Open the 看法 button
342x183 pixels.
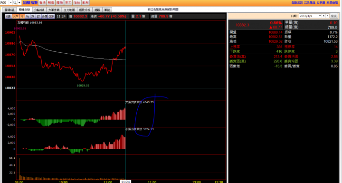tap(42, 3)
